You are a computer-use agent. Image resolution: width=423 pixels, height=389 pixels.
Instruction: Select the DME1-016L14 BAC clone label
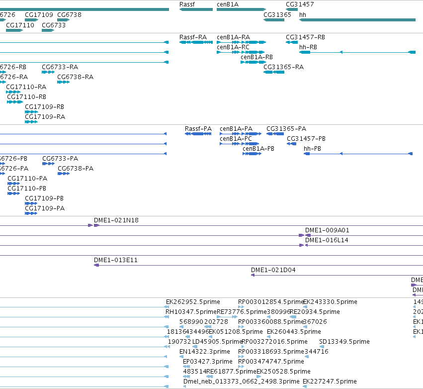[327, 240]
